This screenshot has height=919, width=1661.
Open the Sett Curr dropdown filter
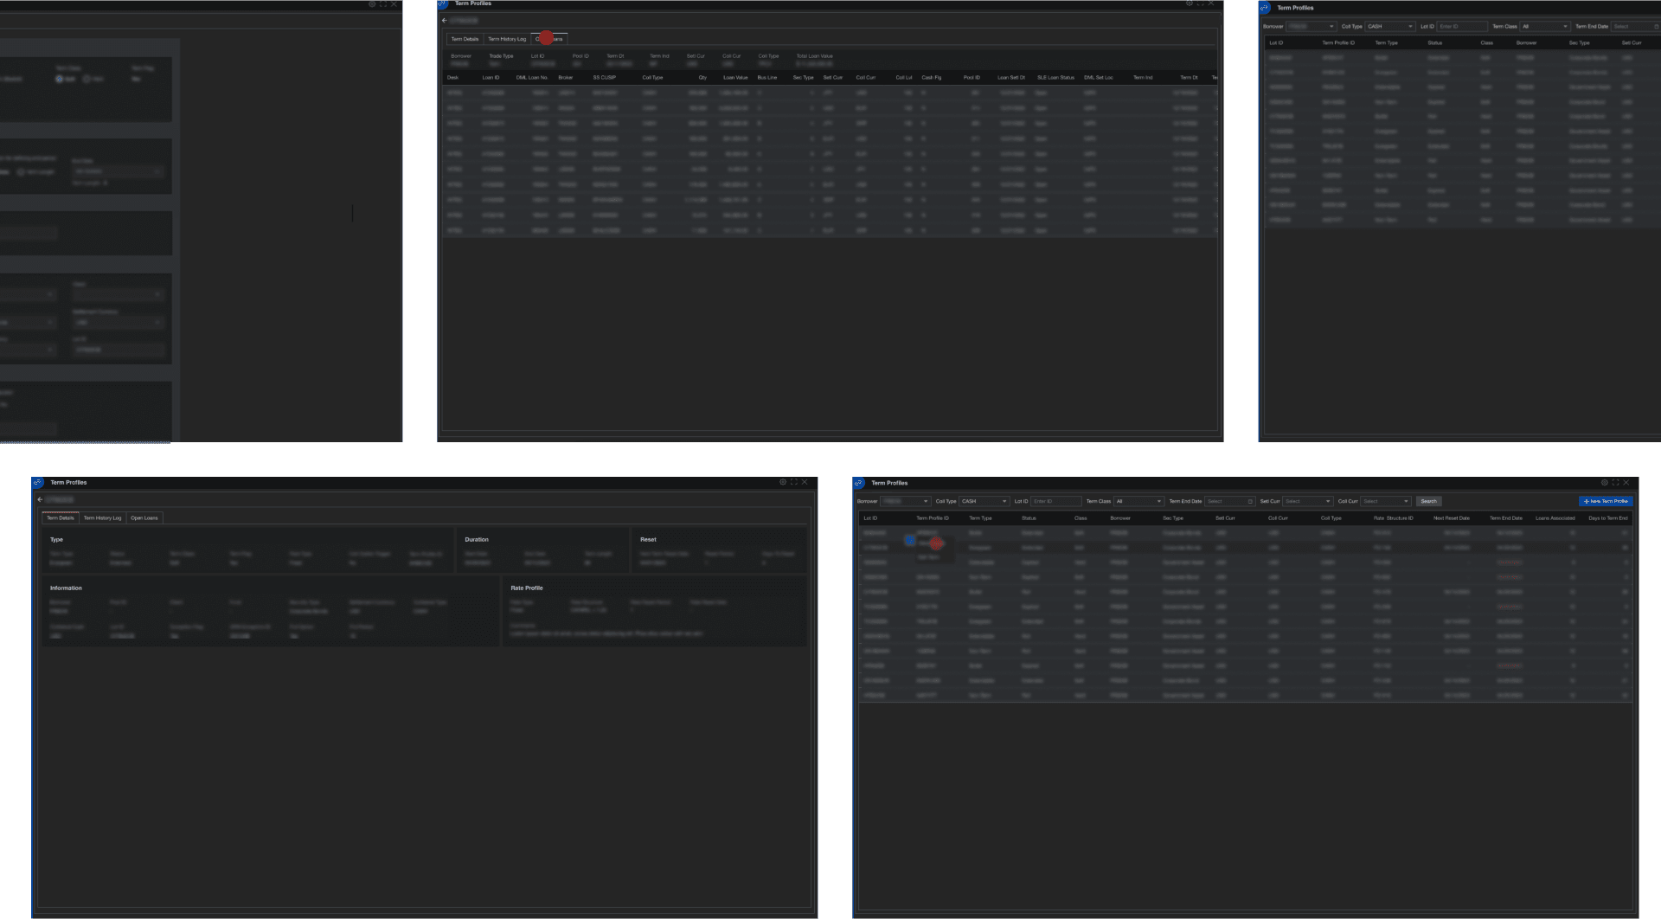point(1307,501)
